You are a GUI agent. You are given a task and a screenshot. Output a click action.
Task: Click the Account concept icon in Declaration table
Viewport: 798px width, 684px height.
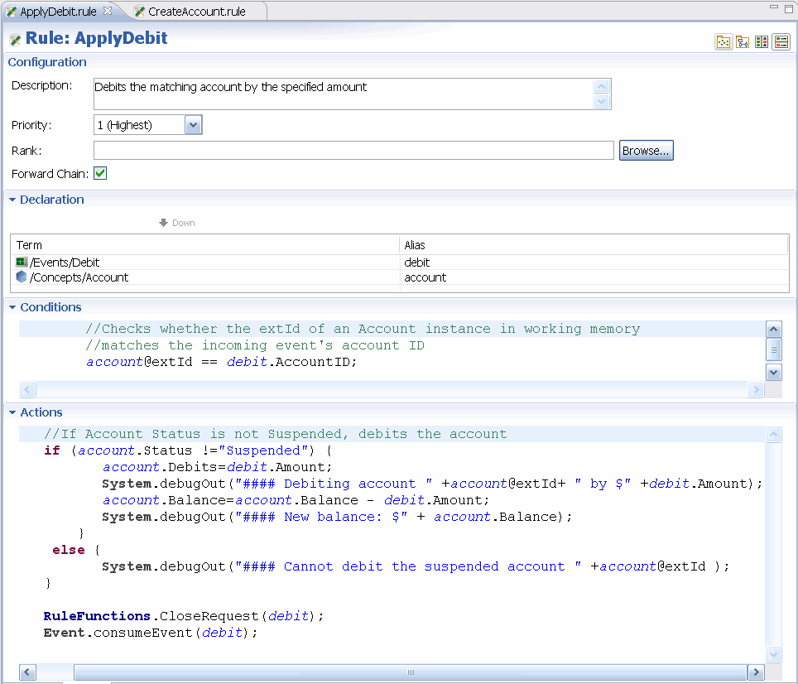22,277
